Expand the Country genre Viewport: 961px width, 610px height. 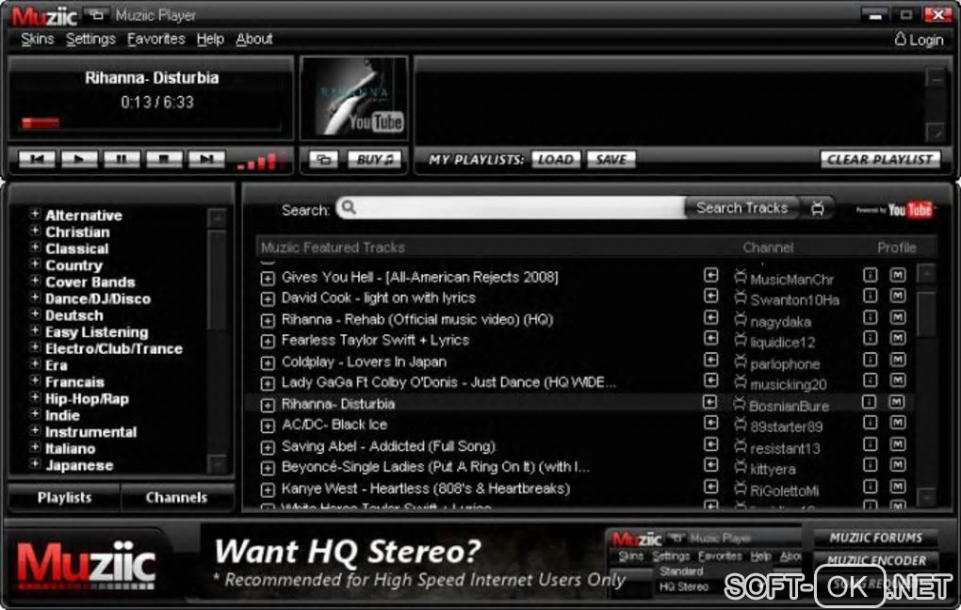[x=35, y=264]
